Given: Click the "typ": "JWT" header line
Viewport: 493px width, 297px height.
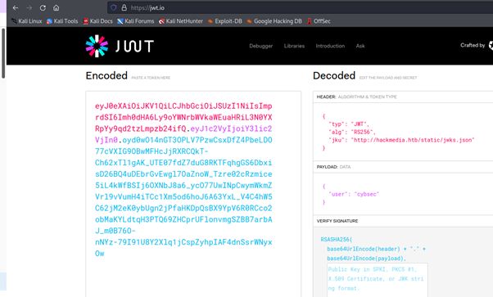Looking at the screenshot, I should pos(349,124).
